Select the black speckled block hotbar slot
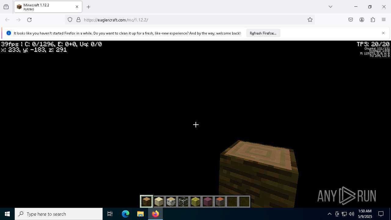Image resolution: width=391 pixels, height=220 pixels. (x=183, y=202)
